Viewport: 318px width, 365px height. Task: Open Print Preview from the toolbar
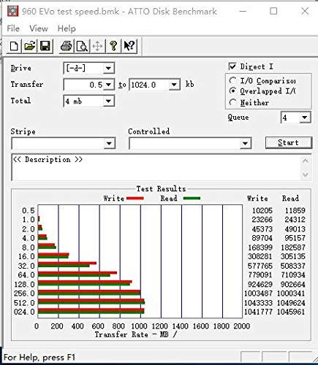tap(82, 46)
